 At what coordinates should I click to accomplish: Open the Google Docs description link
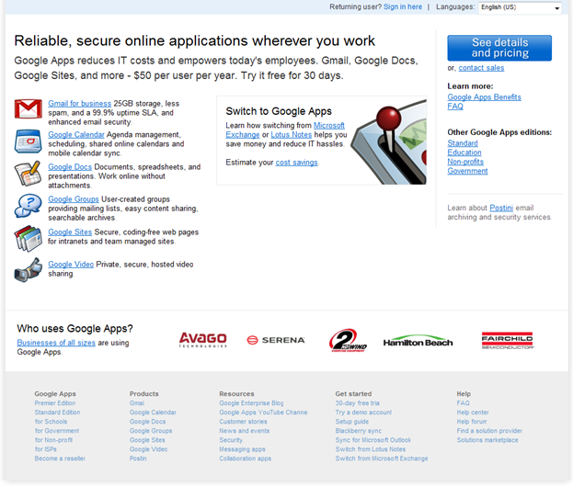click(x=70, y=167)
